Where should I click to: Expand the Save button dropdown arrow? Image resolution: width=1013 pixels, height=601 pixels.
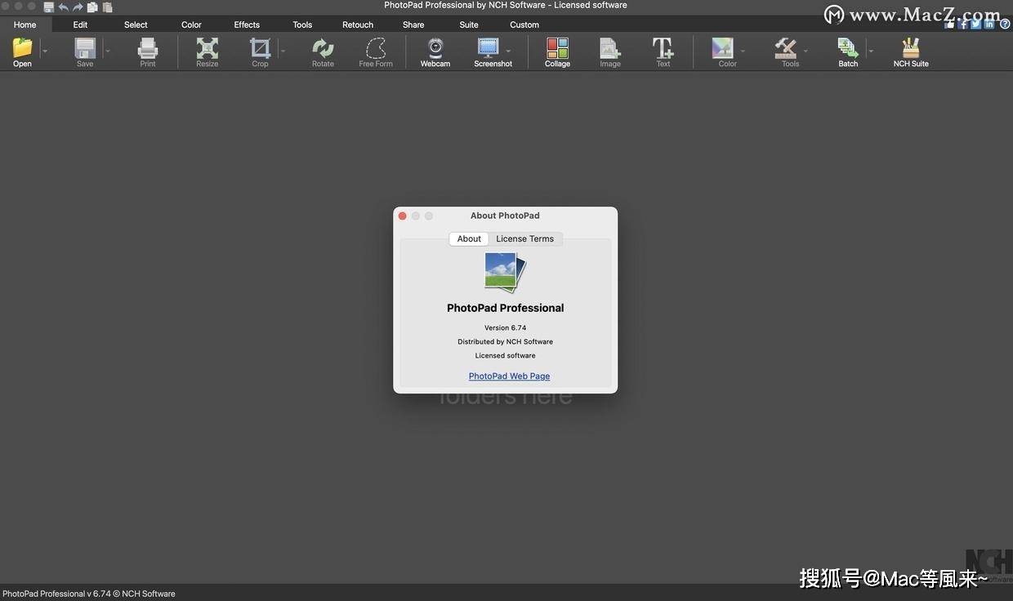coord(108,51)
